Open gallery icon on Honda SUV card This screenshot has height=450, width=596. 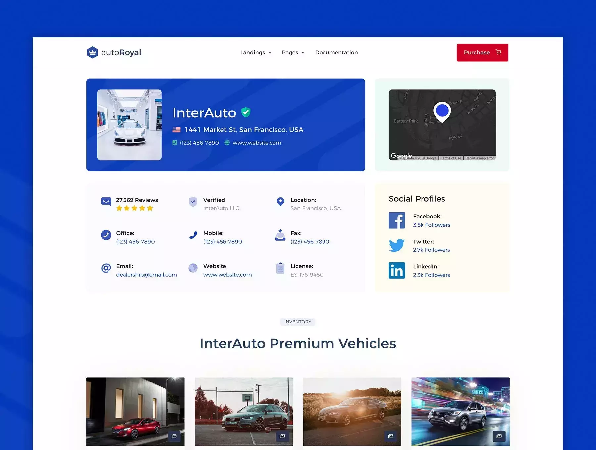499,436
